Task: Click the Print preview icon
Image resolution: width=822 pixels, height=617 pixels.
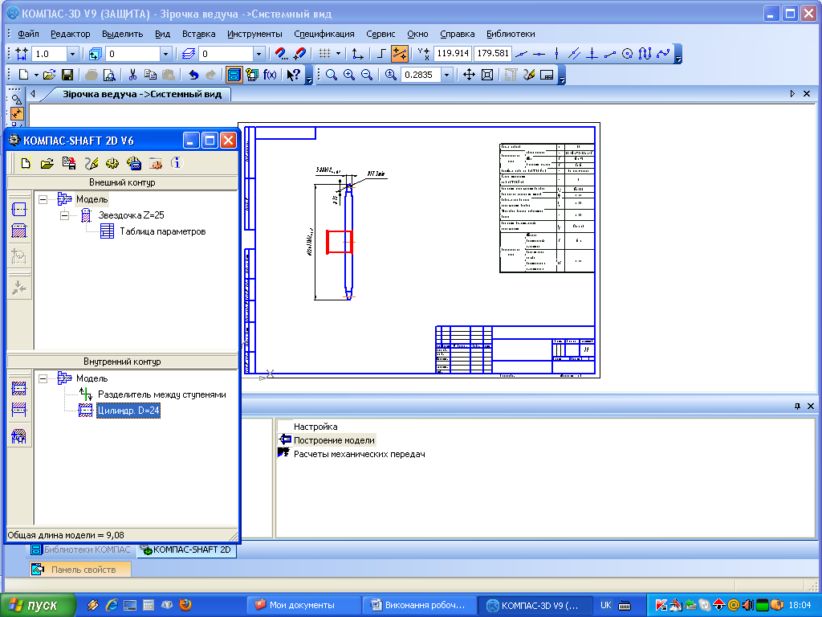Action: pyautogui.click(x=109, y=75)
